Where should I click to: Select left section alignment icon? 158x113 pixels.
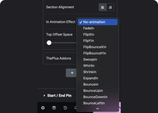pos(103,7)
